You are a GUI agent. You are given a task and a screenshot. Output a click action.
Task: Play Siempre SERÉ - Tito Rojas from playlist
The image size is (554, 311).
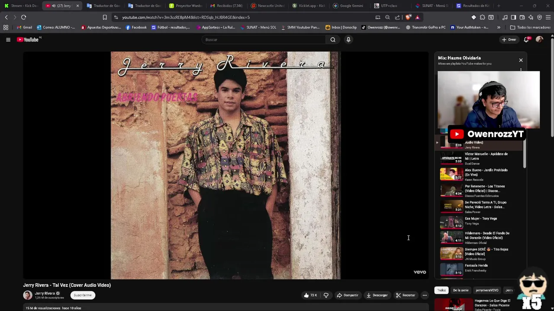480,254
